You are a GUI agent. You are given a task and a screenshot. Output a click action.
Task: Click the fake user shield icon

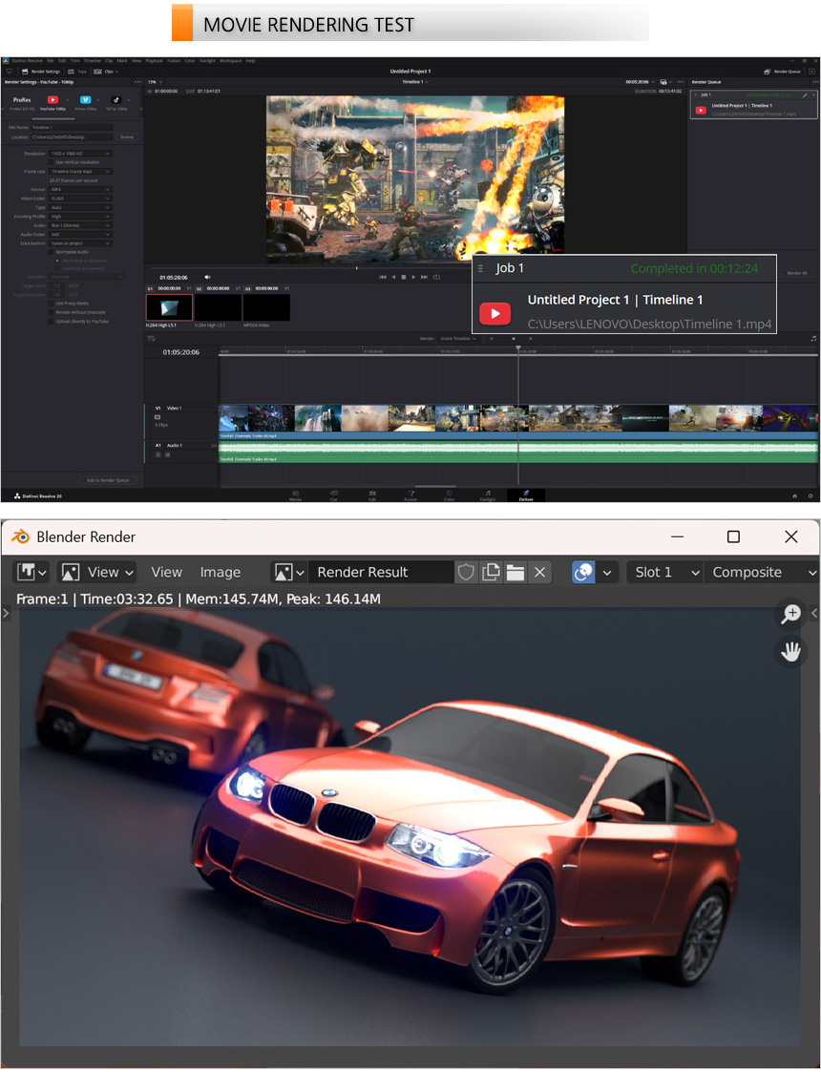point(466,572)
